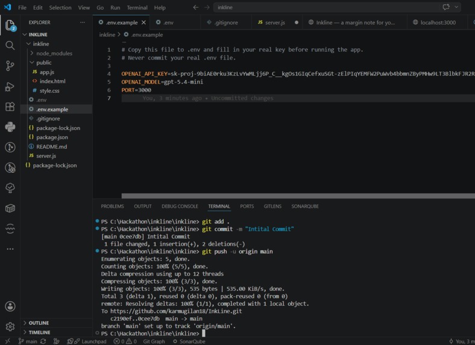
Task: Open the Manage settings gear
Action: pyautogui.click(x=10, y=326)
